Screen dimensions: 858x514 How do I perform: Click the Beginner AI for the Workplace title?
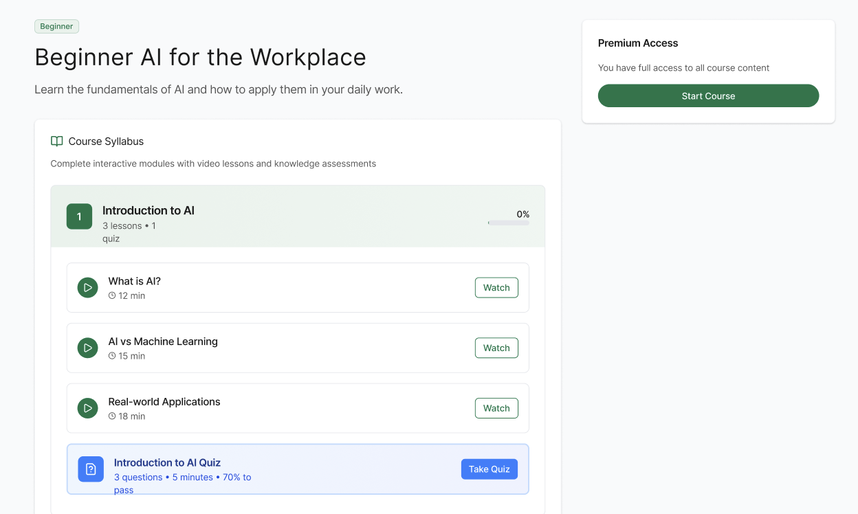coord(200,57)
